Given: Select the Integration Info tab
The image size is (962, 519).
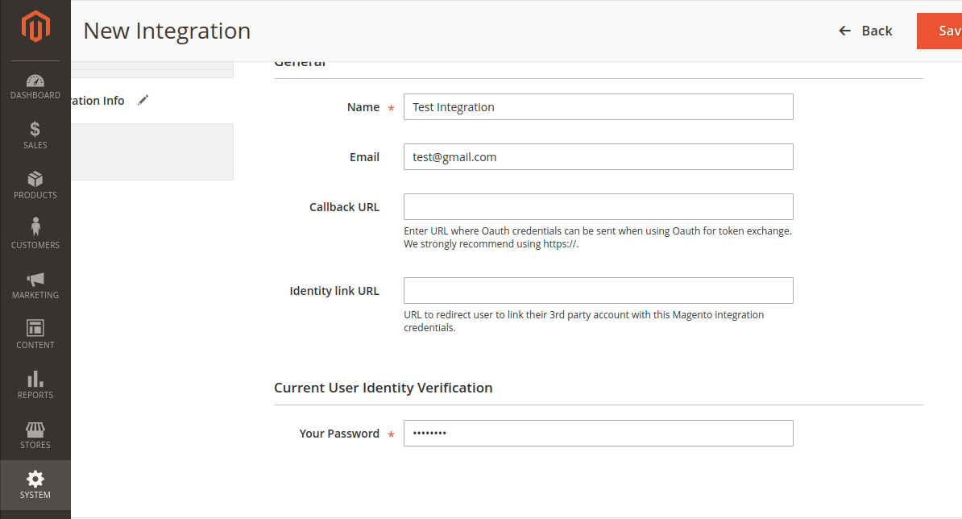Looking at the screenshot, I should tap(97, 101).
